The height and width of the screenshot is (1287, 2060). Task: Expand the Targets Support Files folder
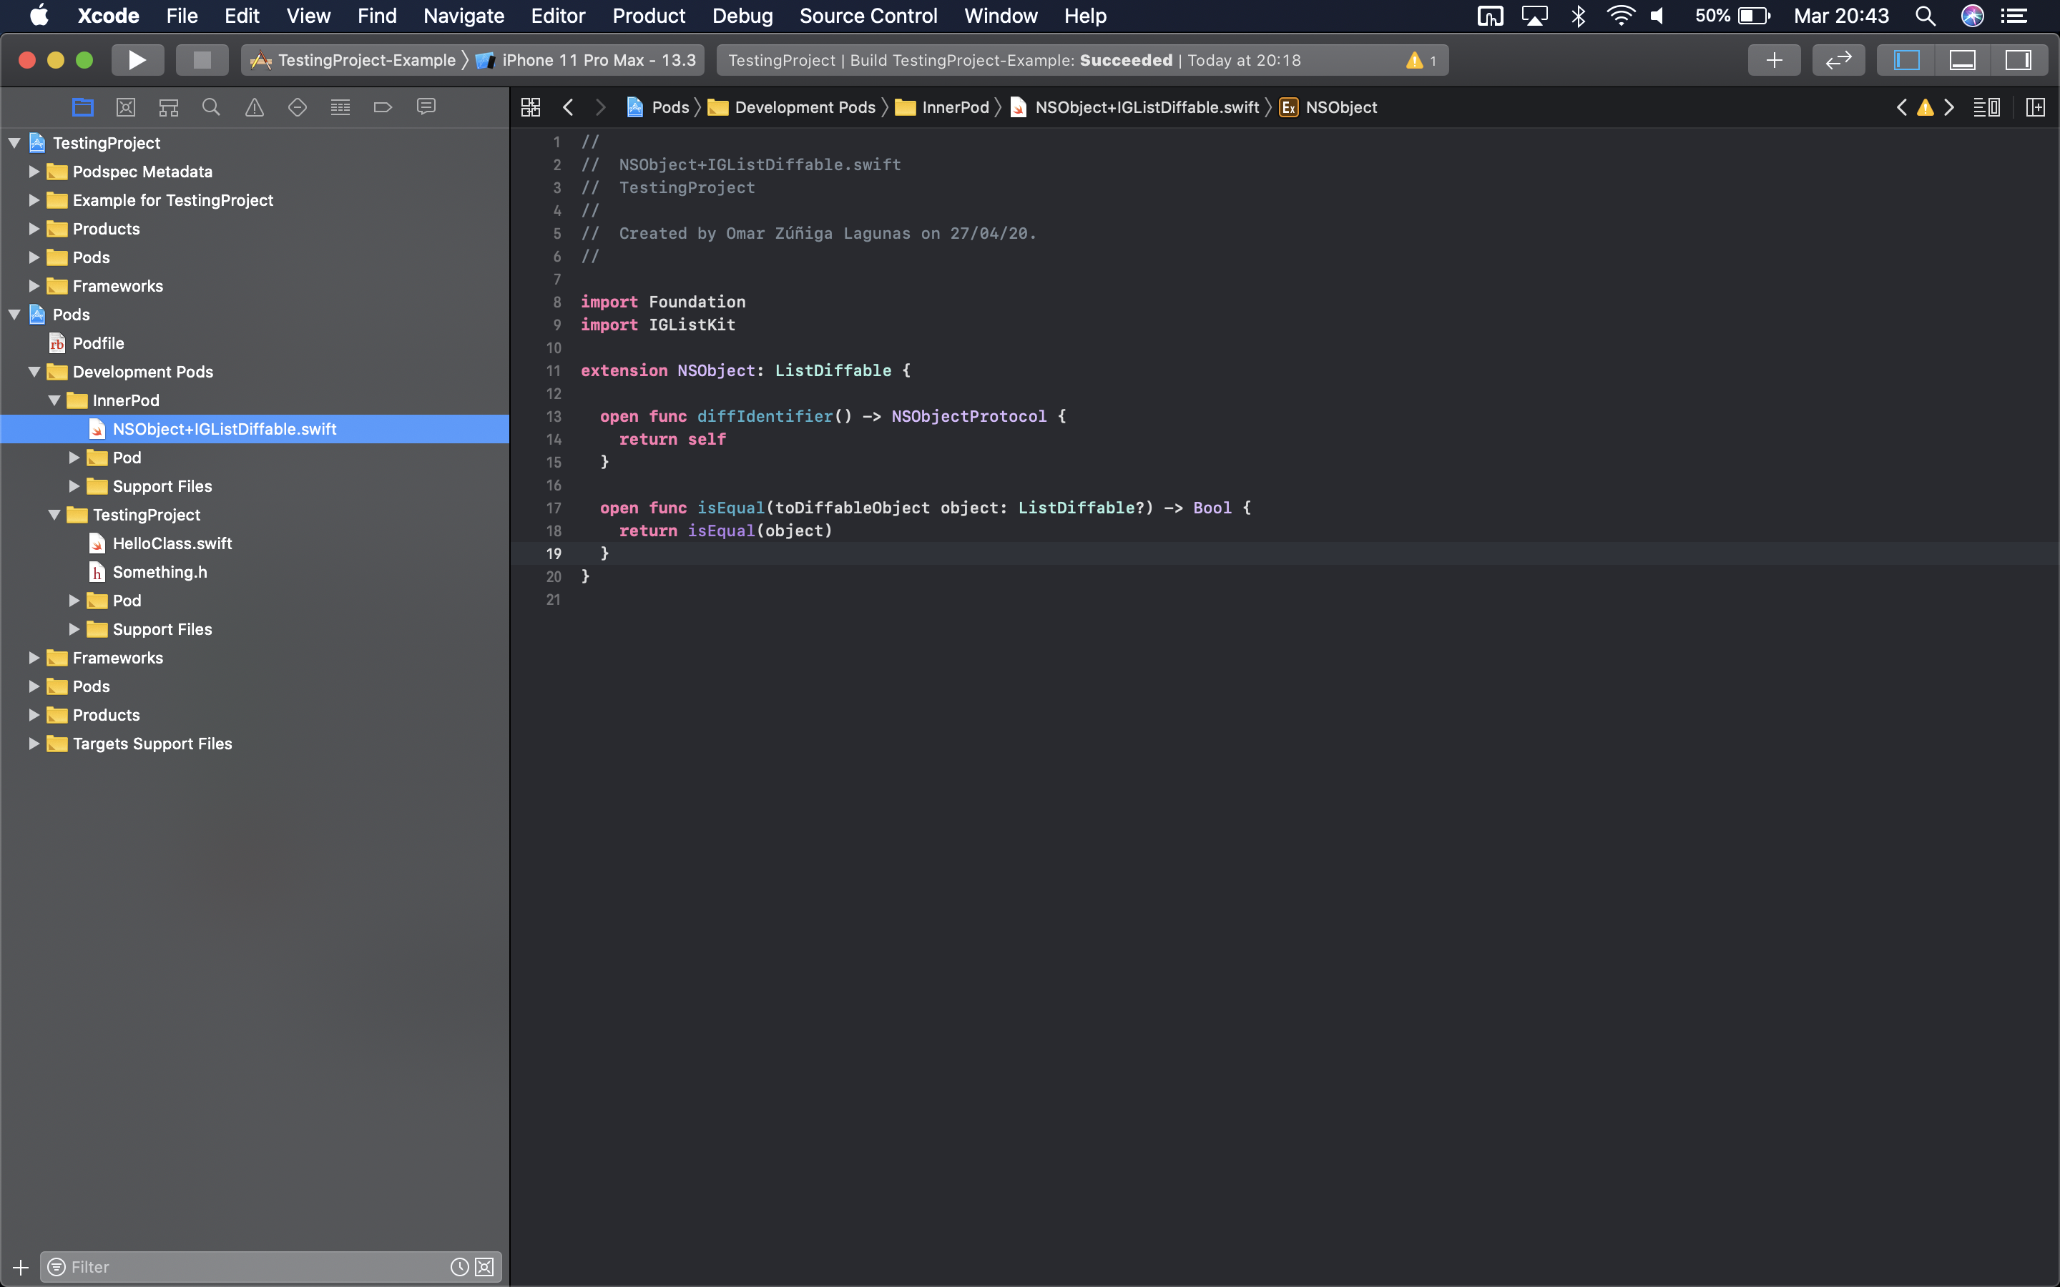pyautogui.click(x=34, y=744)
